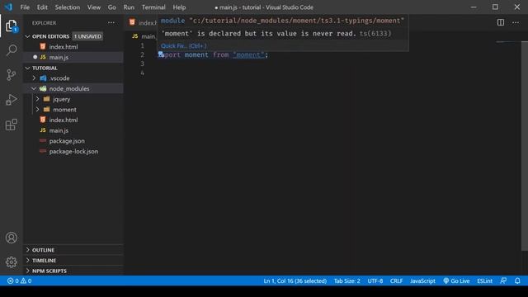Viewport: 528px width, 297px height.
Task: Click the ESLint status item
Action: 484,280
